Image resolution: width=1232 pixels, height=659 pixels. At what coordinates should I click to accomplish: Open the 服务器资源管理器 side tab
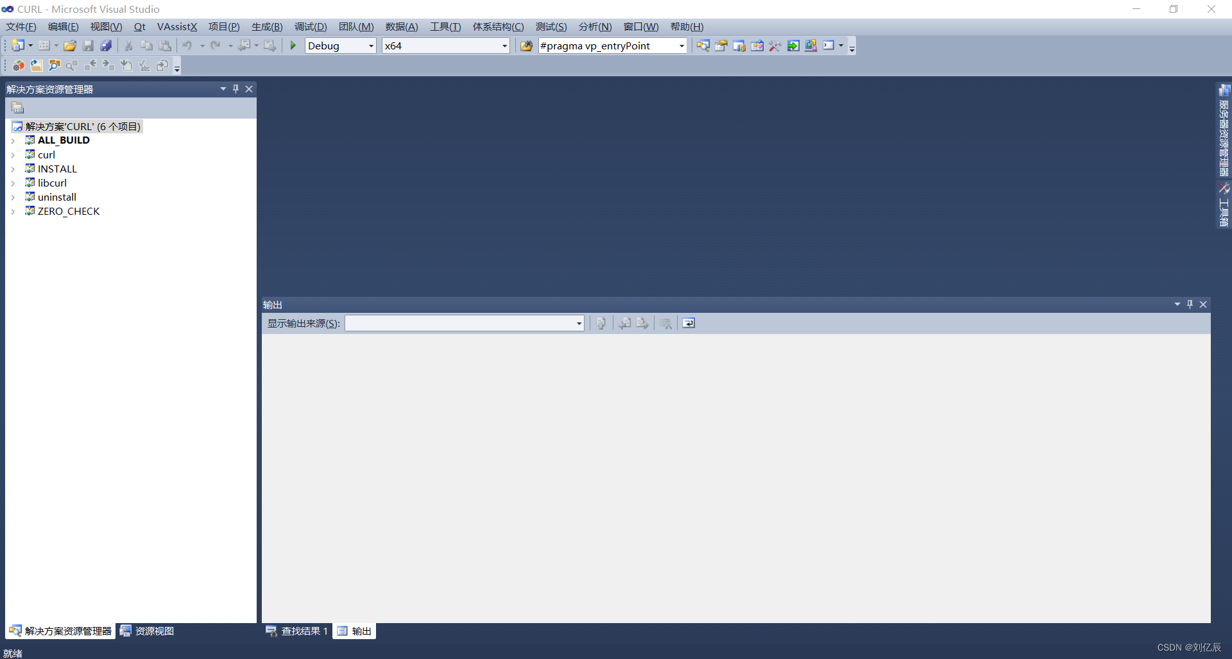point(1224,130)
